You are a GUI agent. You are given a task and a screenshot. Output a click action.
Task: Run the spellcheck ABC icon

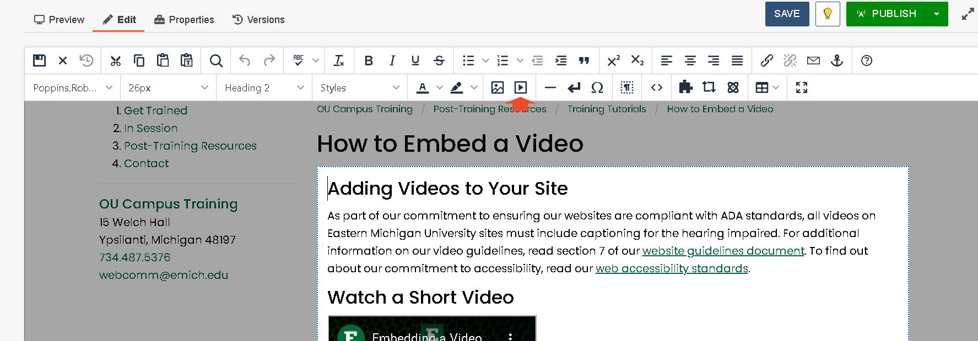click(299, 61)
